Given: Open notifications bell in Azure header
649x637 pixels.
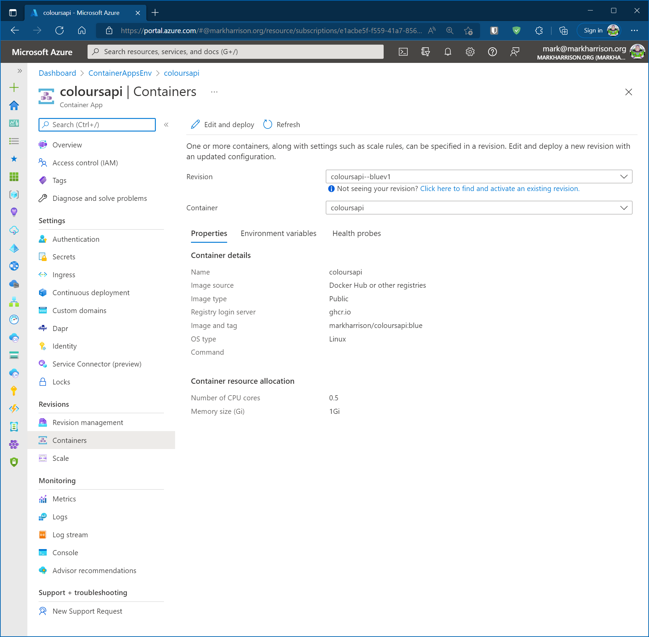Looking at the screenshot, I should (x=448, y=52).
